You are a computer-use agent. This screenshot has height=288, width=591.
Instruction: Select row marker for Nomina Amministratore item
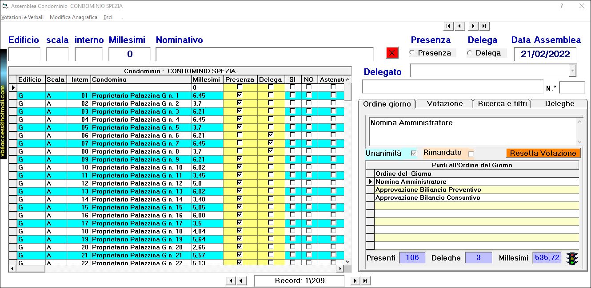click(370, 181)
